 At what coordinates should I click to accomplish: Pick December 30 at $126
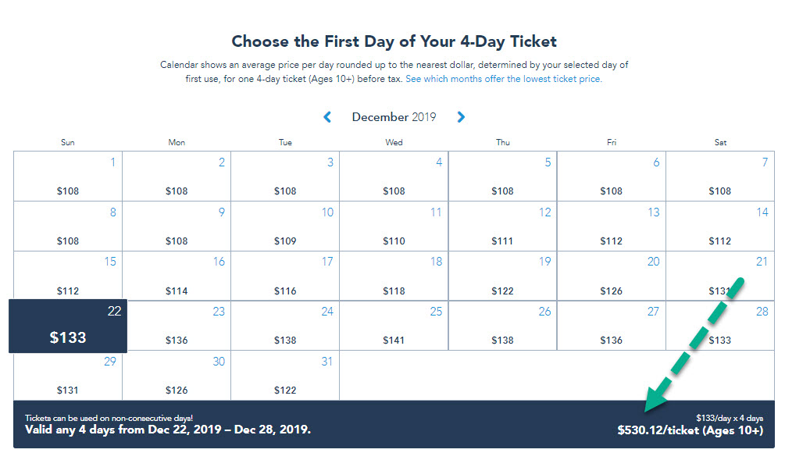coord(177,376)
